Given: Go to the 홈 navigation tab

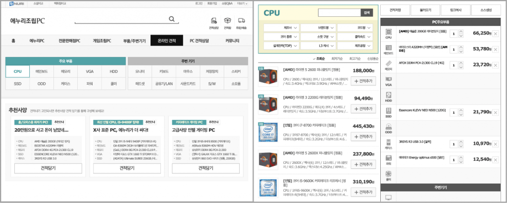Looking at the screenshot, I should tap(13, 41).
